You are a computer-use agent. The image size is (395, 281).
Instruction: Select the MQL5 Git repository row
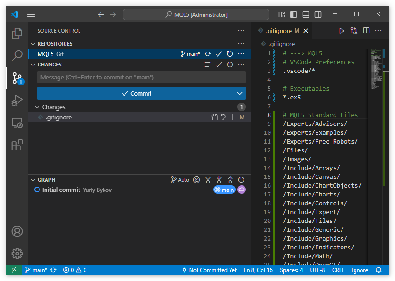pos(140,54)
